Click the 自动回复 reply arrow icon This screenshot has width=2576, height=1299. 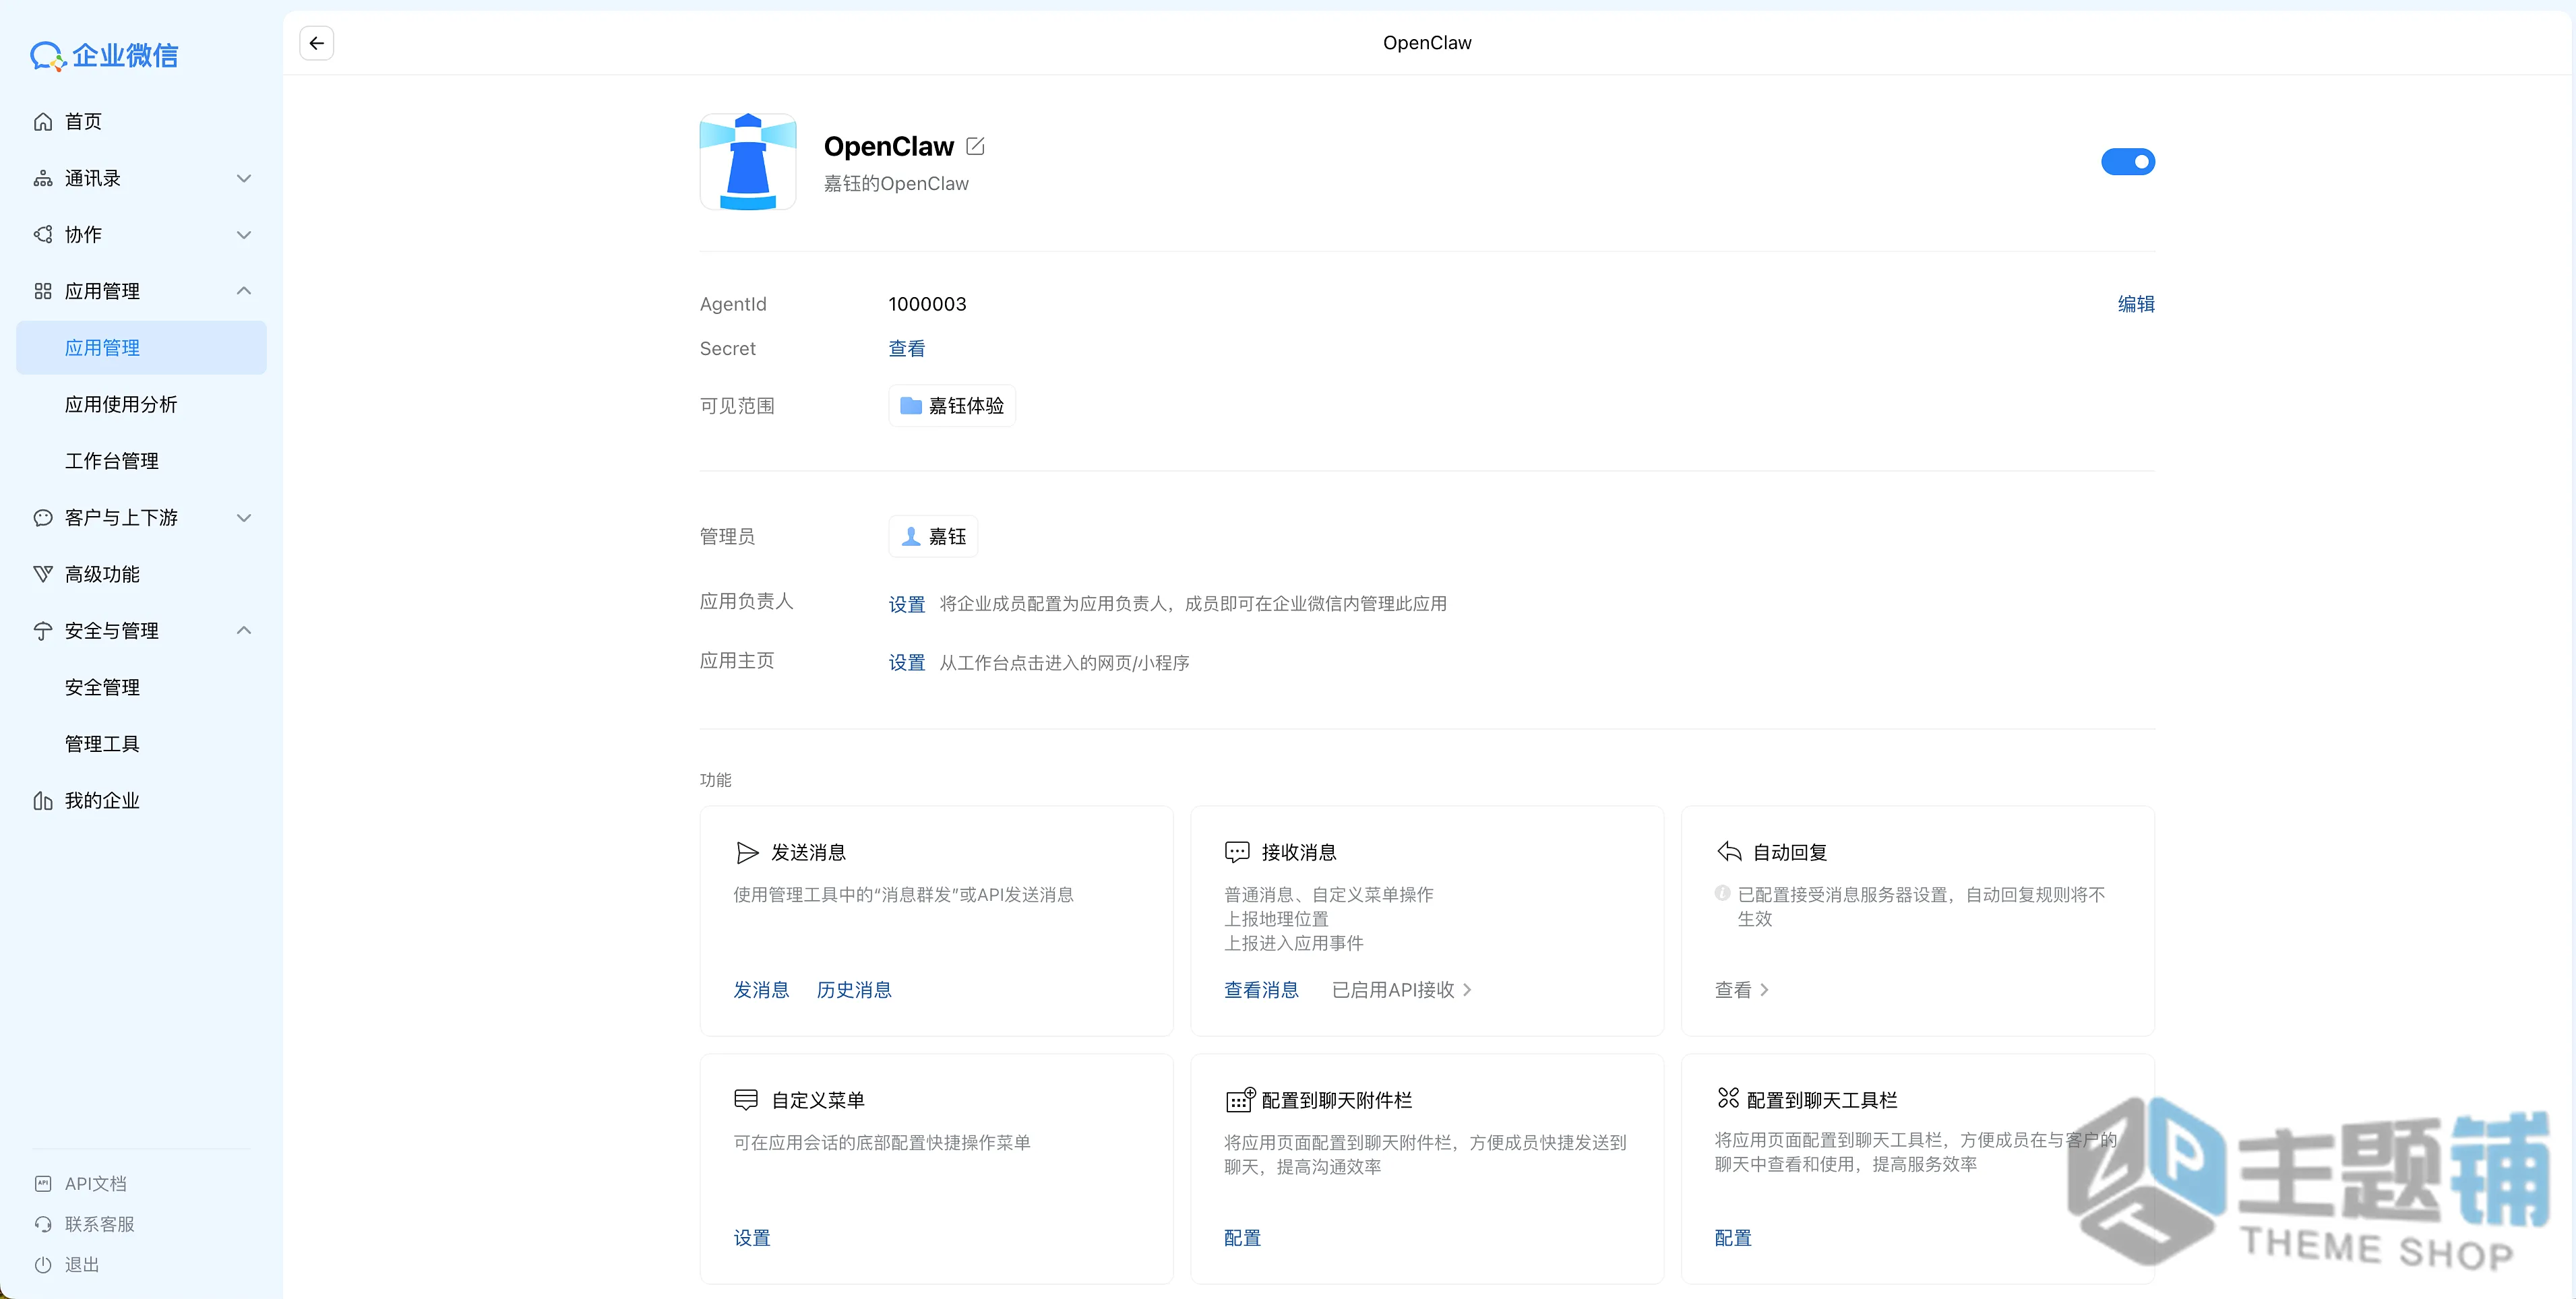[x=1729, y=852]
